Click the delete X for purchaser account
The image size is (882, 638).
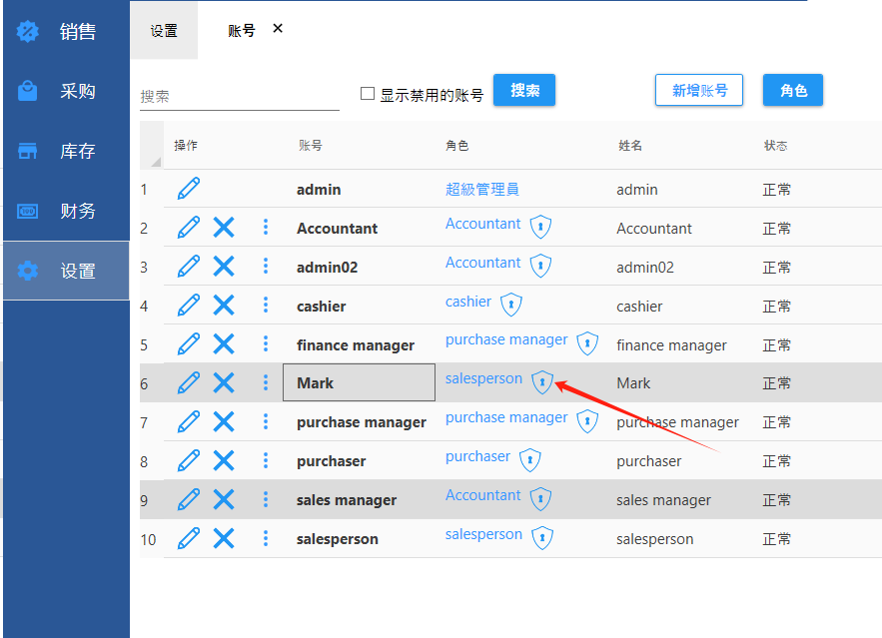pos(224,460)
